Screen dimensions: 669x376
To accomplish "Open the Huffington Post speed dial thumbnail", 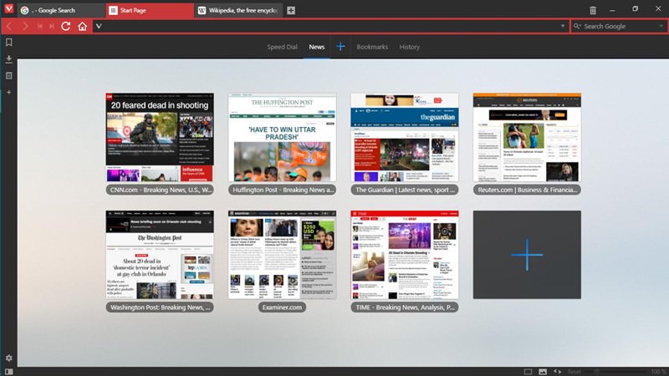I will [x=282, y=137].
